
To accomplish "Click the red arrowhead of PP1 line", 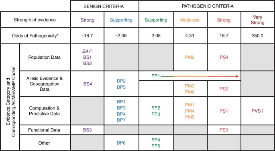I will (238, 76).
